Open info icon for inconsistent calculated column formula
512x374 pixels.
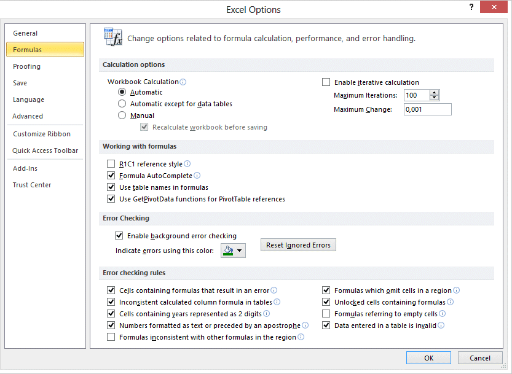coord(277,302)
